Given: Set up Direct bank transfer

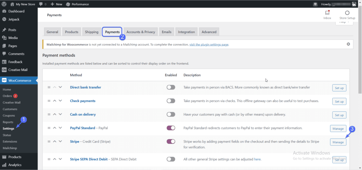Looking at the screenshot, I should 339,88.
